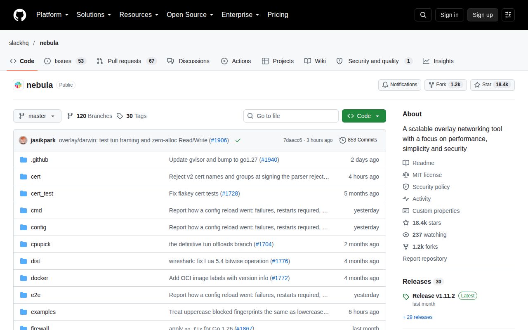Click the docker folder icon

(x=24, y=278)
